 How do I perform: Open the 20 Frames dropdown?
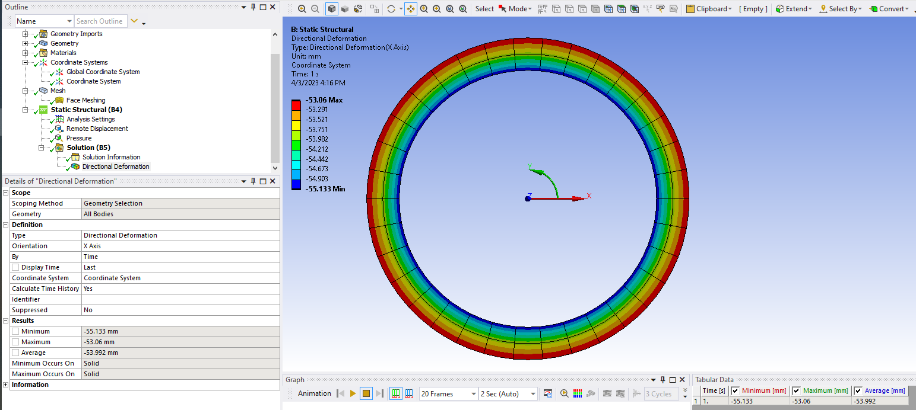[448, 393]
